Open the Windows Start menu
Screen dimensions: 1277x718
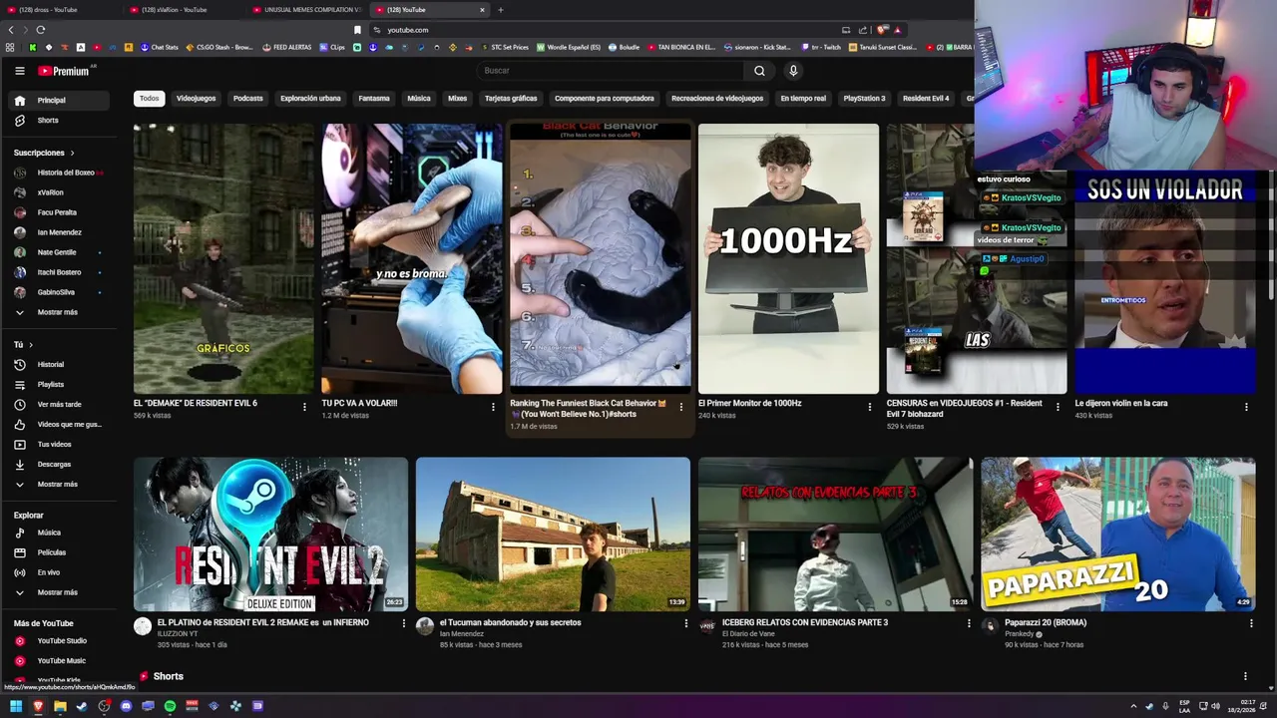click(x=16, y=706)
